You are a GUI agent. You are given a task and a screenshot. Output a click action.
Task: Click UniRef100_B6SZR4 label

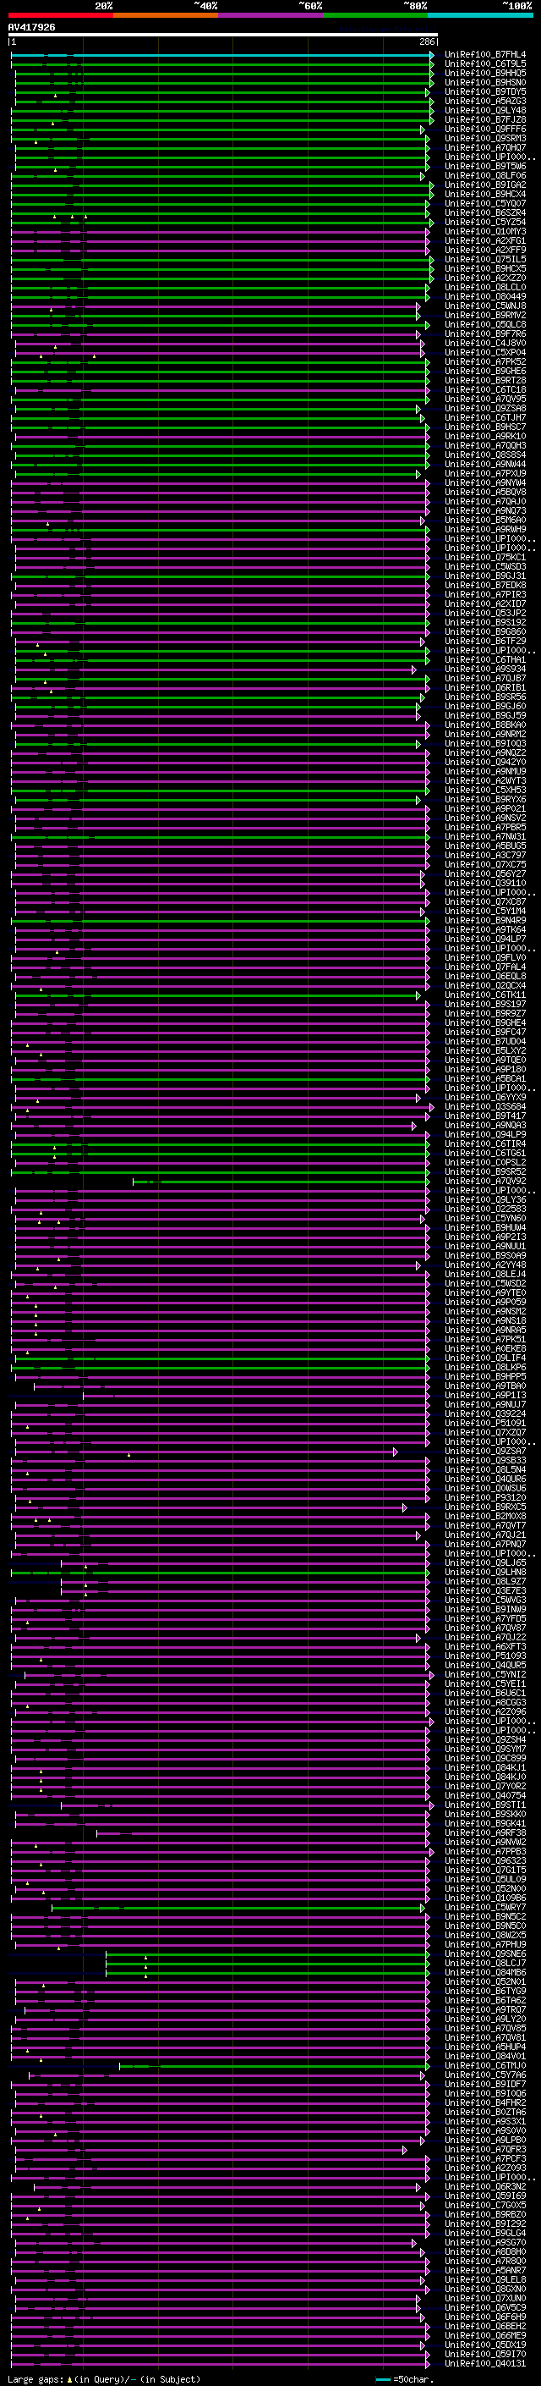485,213
